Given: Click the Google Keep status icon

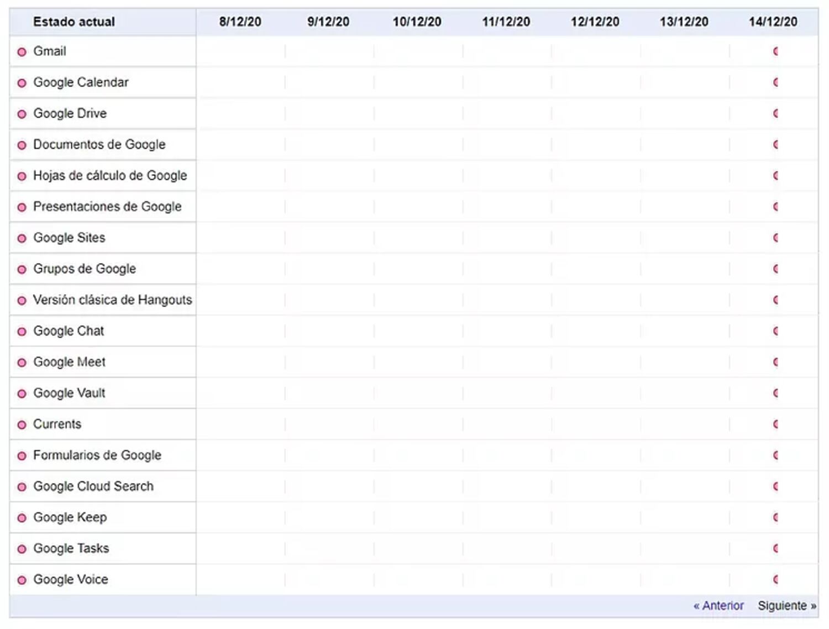Looking at the screenshot, I should (x=22, y=518).
